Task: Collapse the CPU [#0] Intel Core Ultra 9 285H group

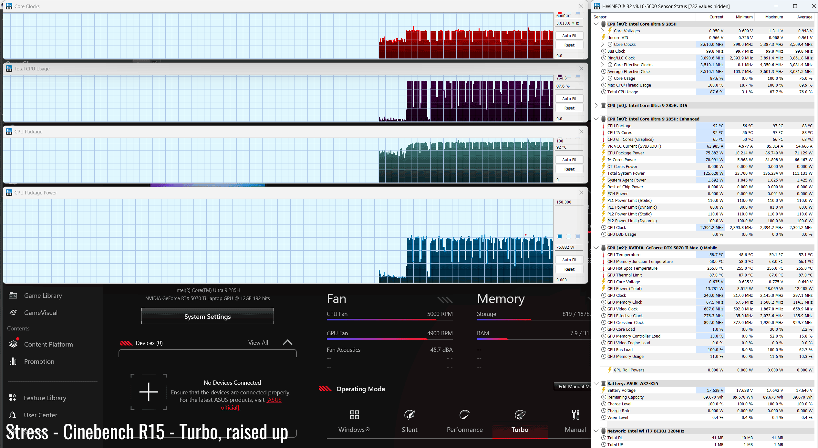Action: tap(596, 24)
